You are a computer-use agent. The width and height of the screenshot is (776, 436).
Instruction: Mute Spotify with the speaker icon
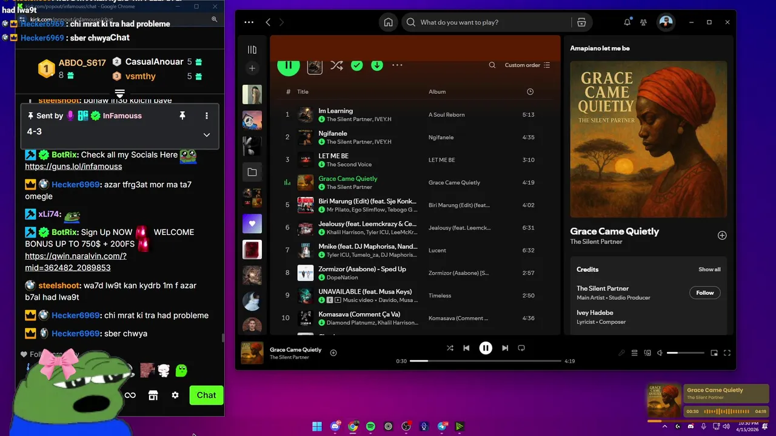660,353
